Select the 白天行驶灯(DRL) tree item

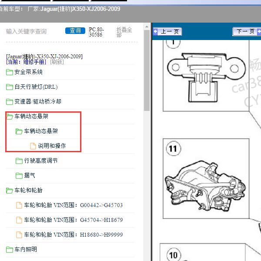tap(36, 87)
